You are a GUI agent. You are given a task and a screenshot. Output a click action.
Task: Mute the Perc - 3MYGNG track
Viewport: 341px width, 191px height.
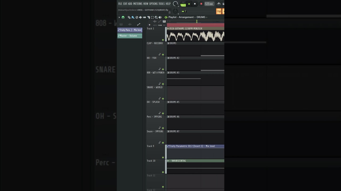163,128
